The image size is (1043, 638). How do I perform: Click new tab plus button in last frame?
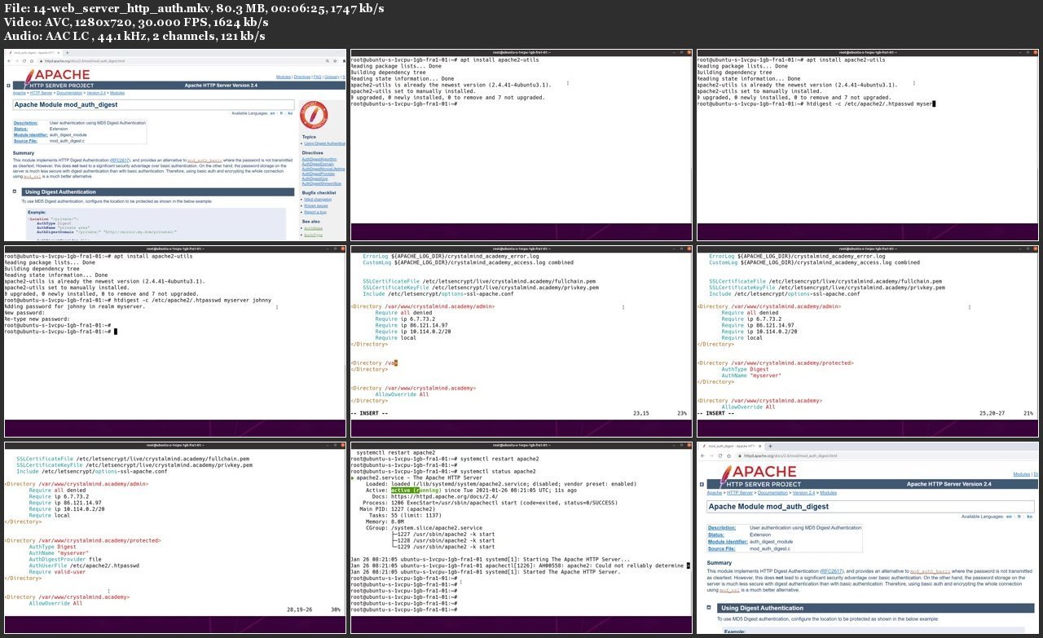click(x=770, y=446)
